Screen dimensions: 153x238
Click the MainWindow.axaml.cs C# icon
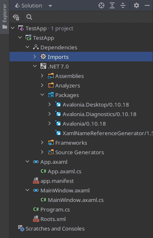pos(43,200)
